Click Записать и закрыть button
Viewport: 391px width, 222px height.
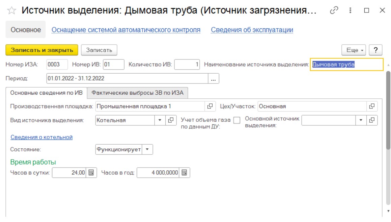pyautogui.click(x=42, y=50)
